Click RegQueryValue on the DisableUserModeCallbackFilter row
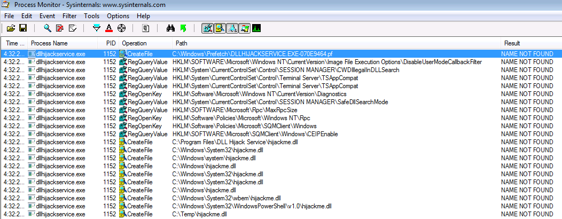Image resolution: width=562 pixels, height=219 pixels. point(147,61)
